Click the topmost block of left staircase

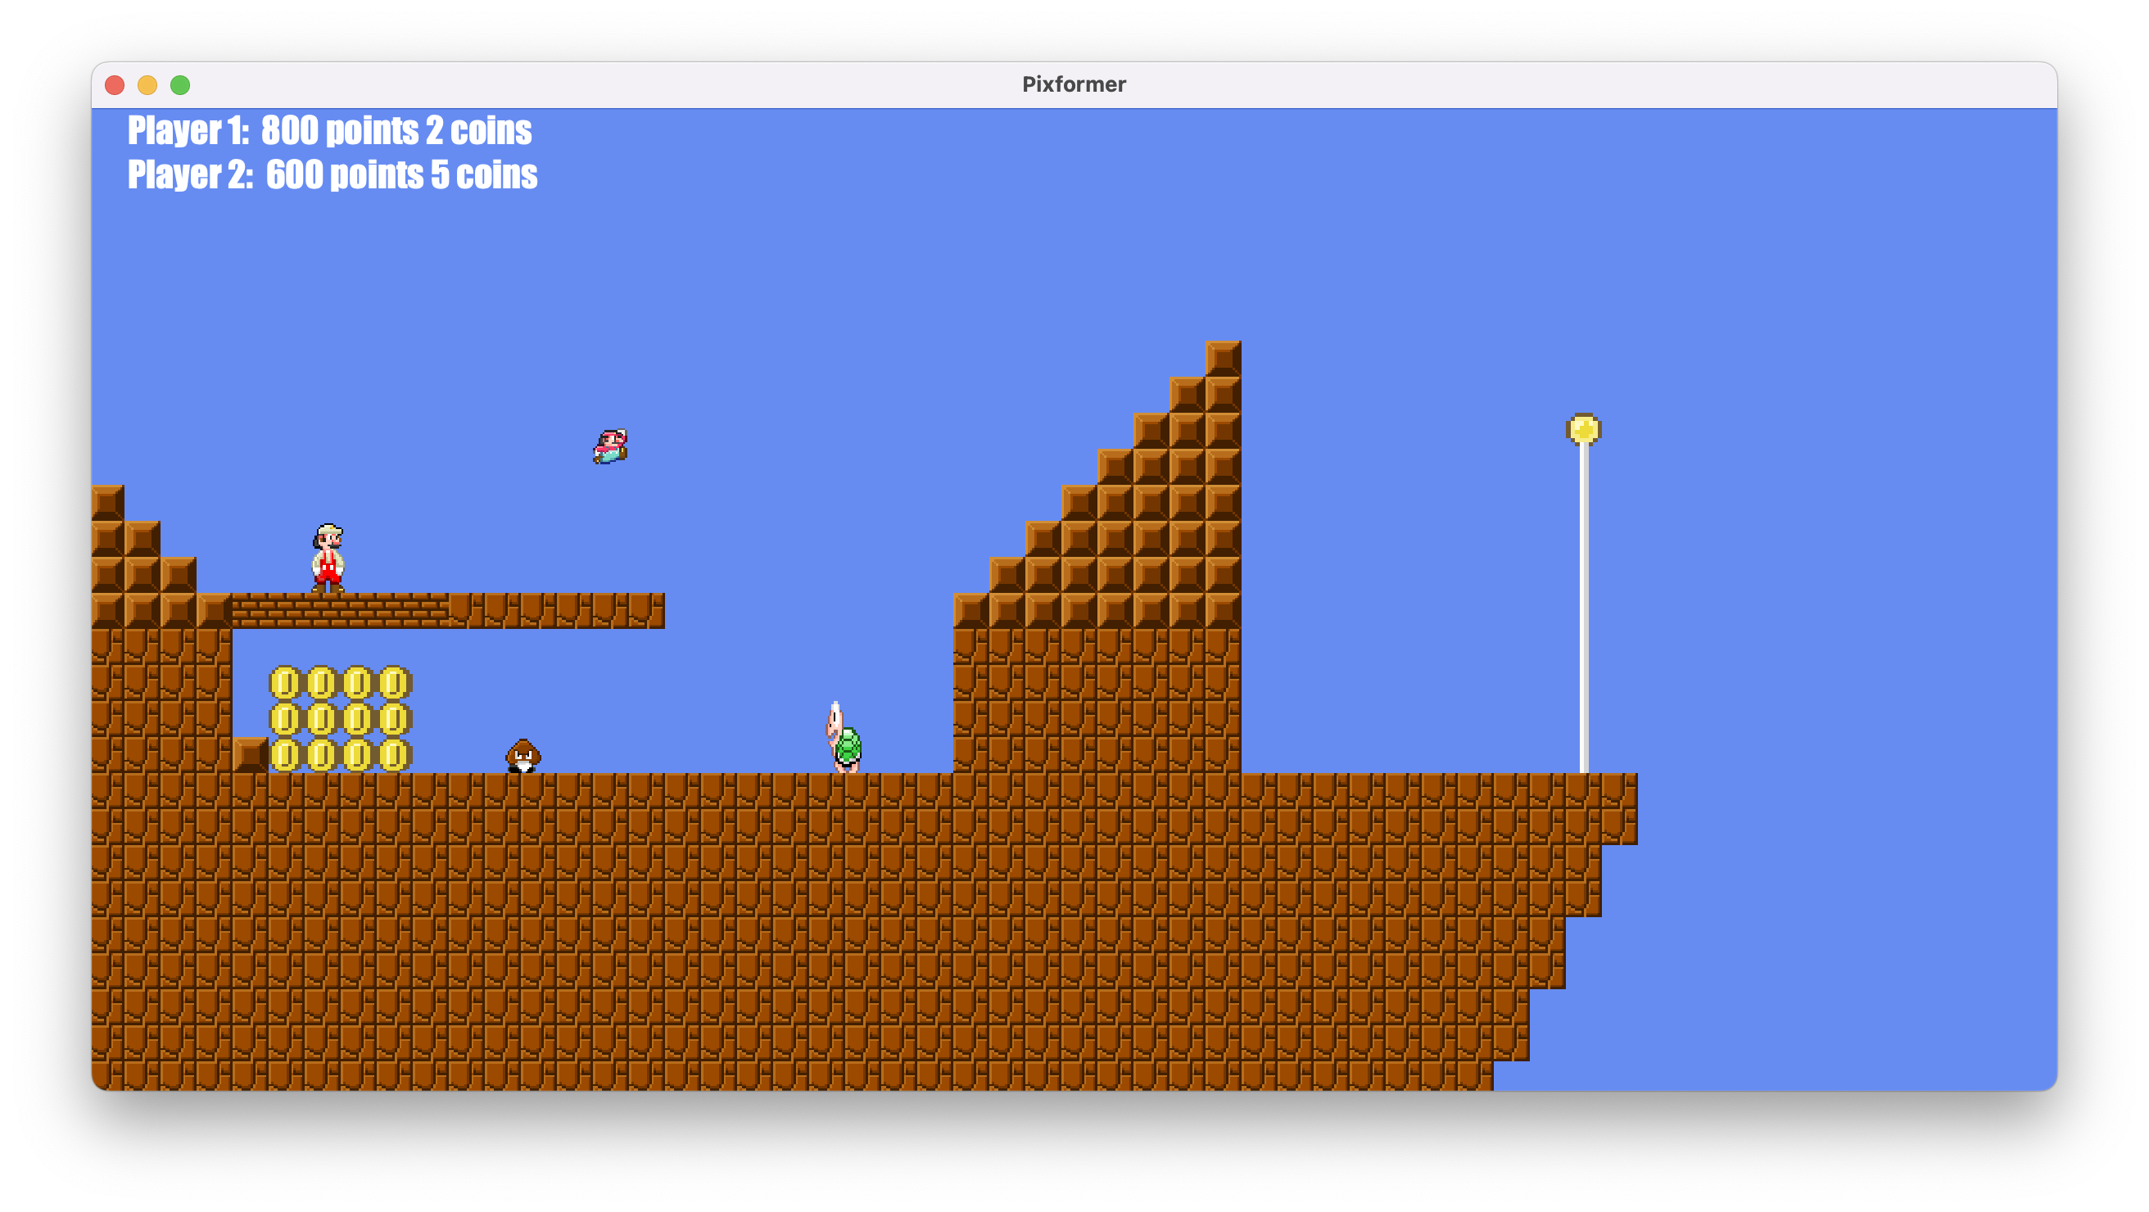coord(107,502)
